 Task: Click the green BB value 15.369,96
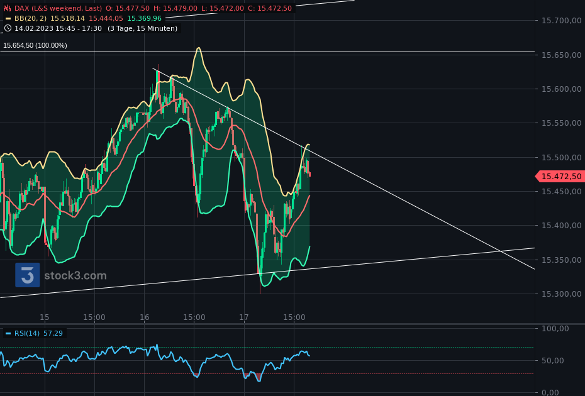(144, 18)
